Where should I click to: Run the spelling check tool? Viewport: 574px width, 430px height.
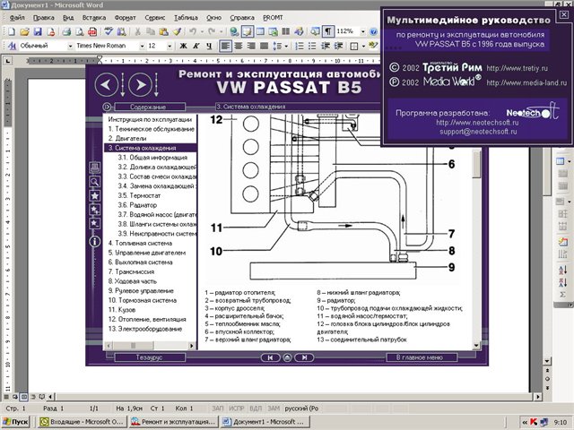[x=109, y=32]
